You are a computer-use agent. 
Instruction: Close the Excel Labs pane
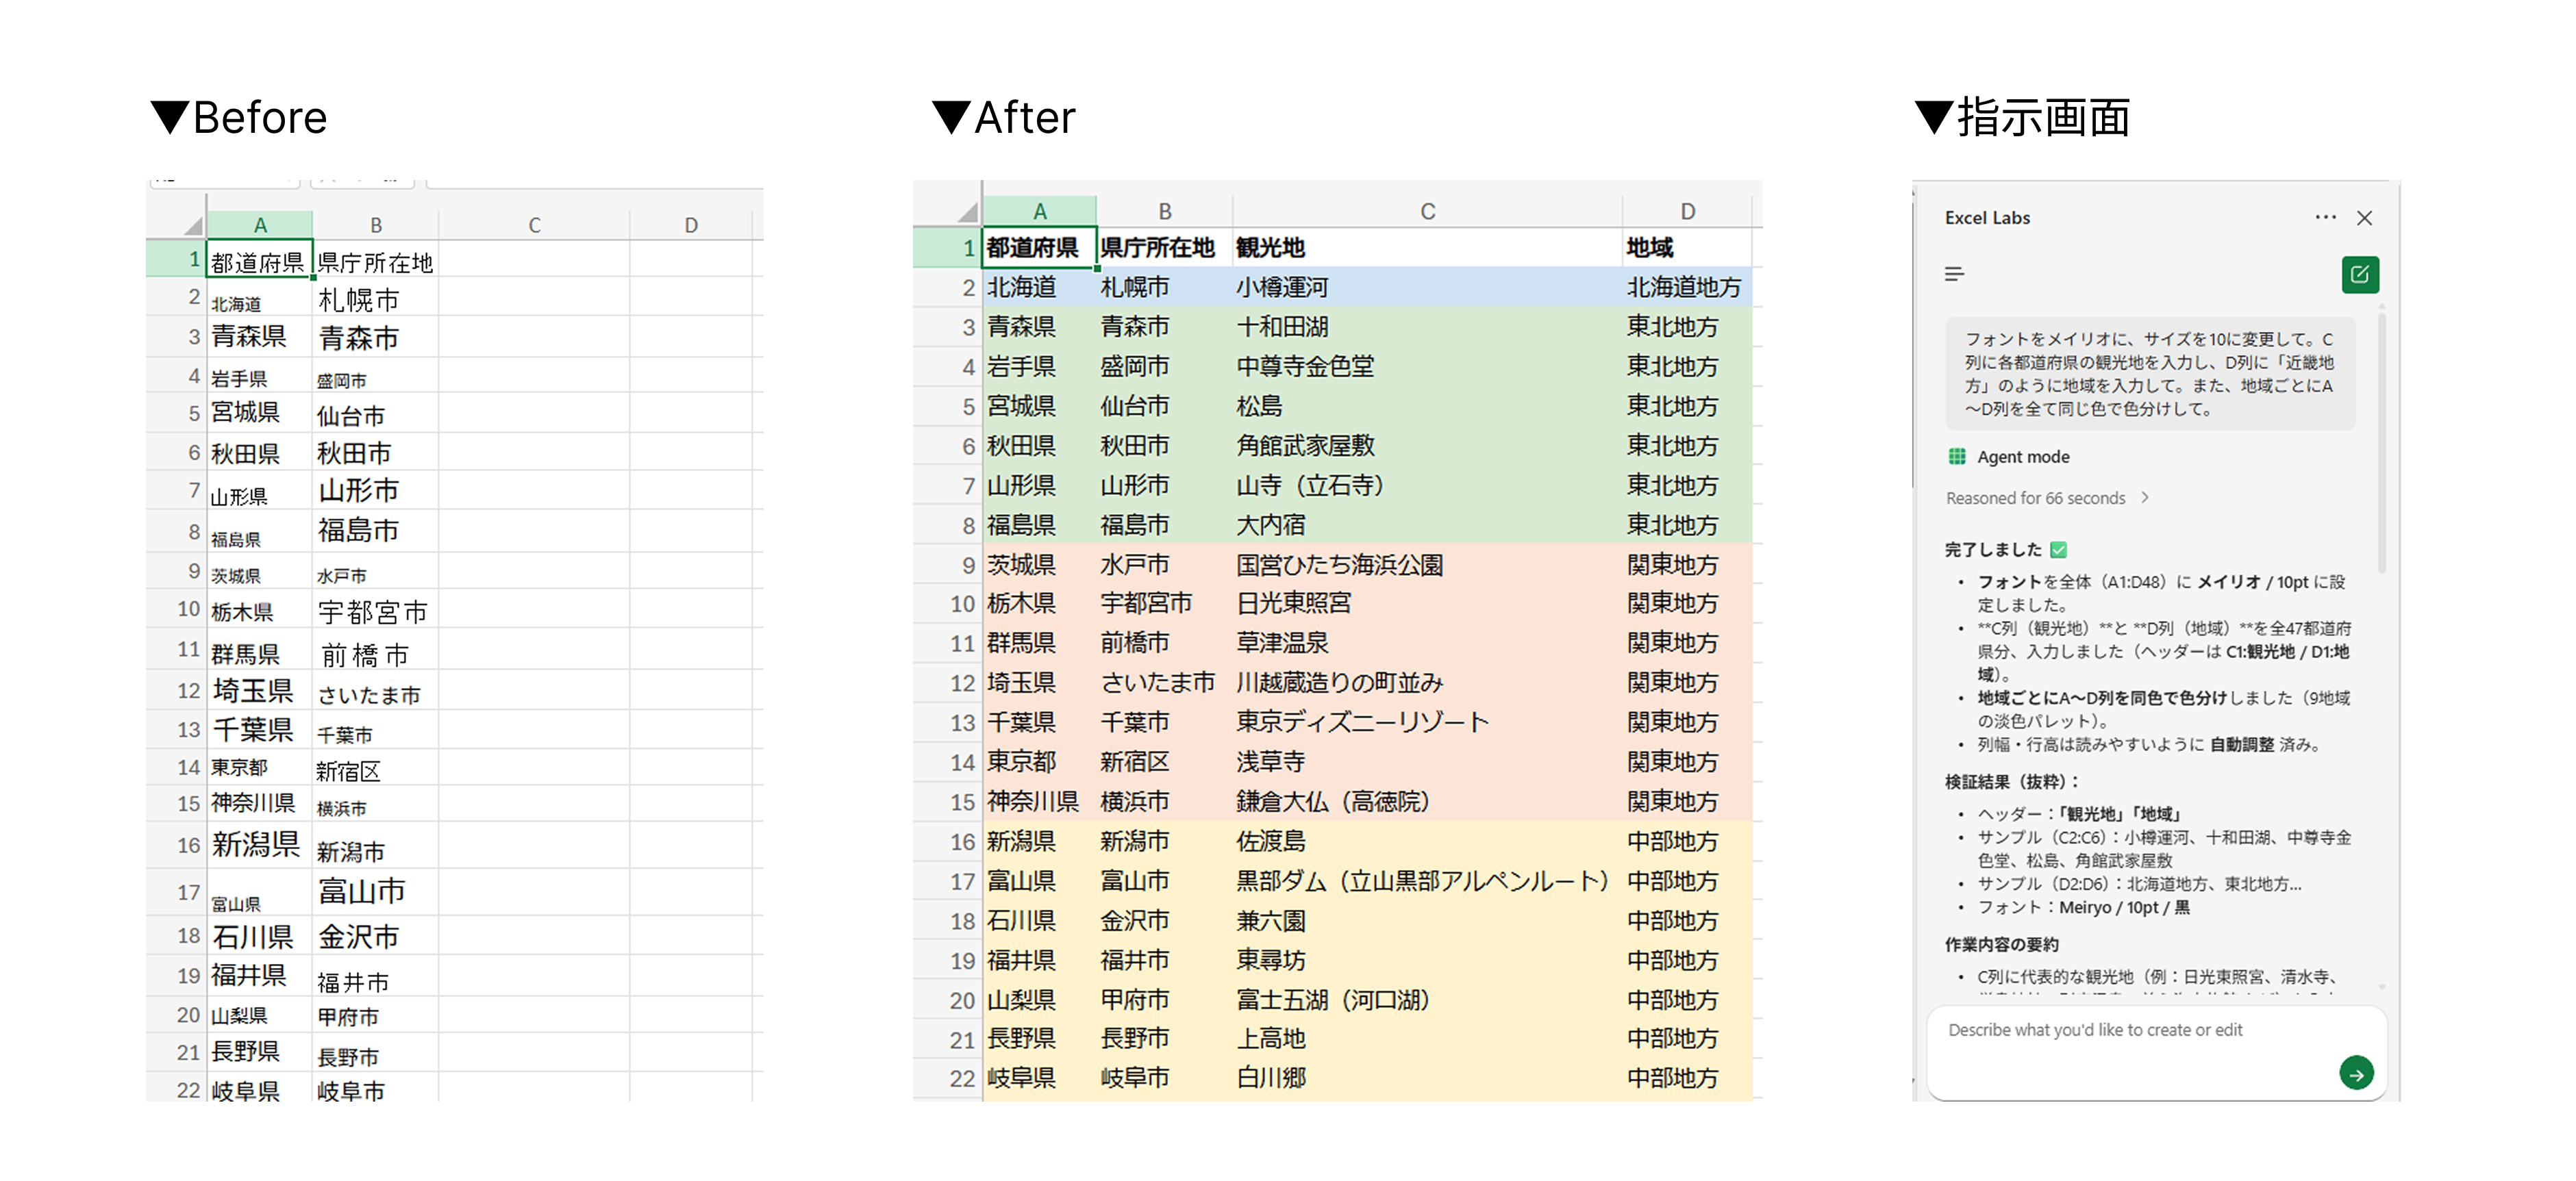point(2364,218)
